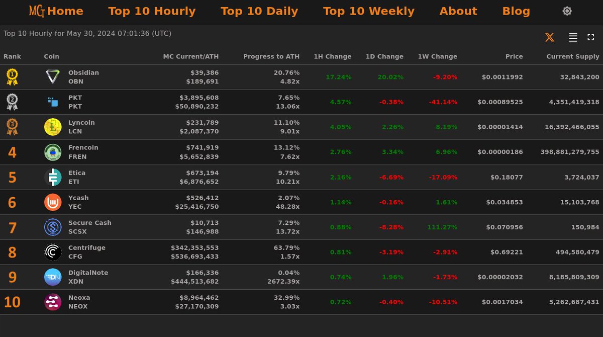The width and height of the screenshot is (603, 337).
Task: Sort by Progress to ATH header
Action: click(271, 56)
